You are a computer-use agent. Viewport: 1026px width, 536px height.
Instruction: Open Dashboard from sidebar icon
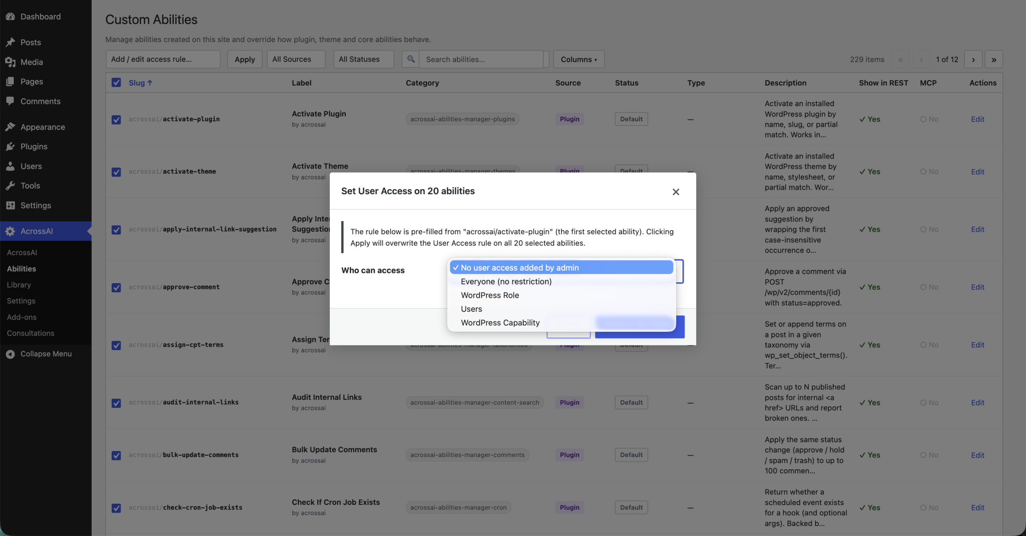click(10, 16)
